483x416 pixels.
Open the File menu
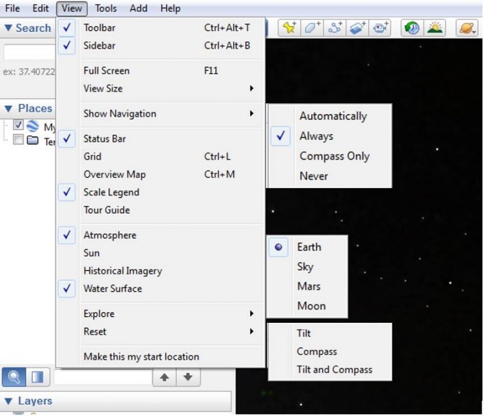13,8
